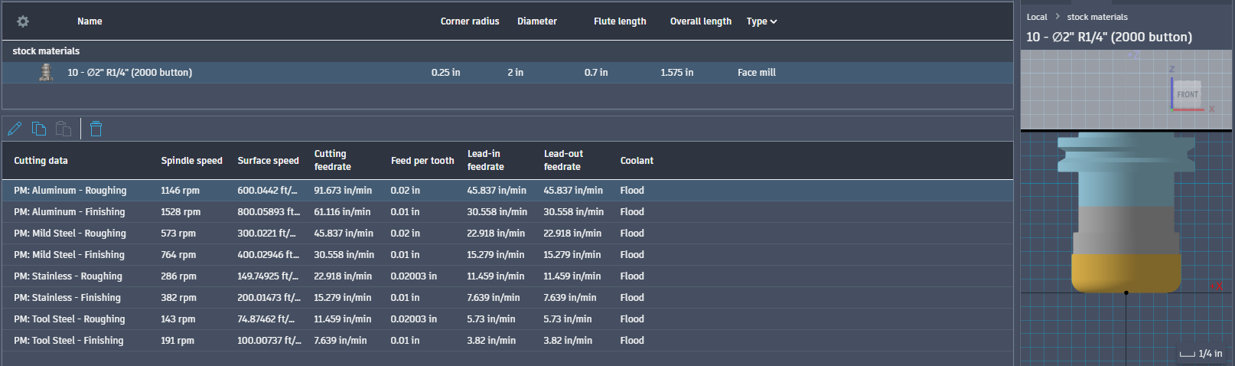Click the 1/4 in scale indicator
This screenshot has width=1235, height=366.
1201,354
